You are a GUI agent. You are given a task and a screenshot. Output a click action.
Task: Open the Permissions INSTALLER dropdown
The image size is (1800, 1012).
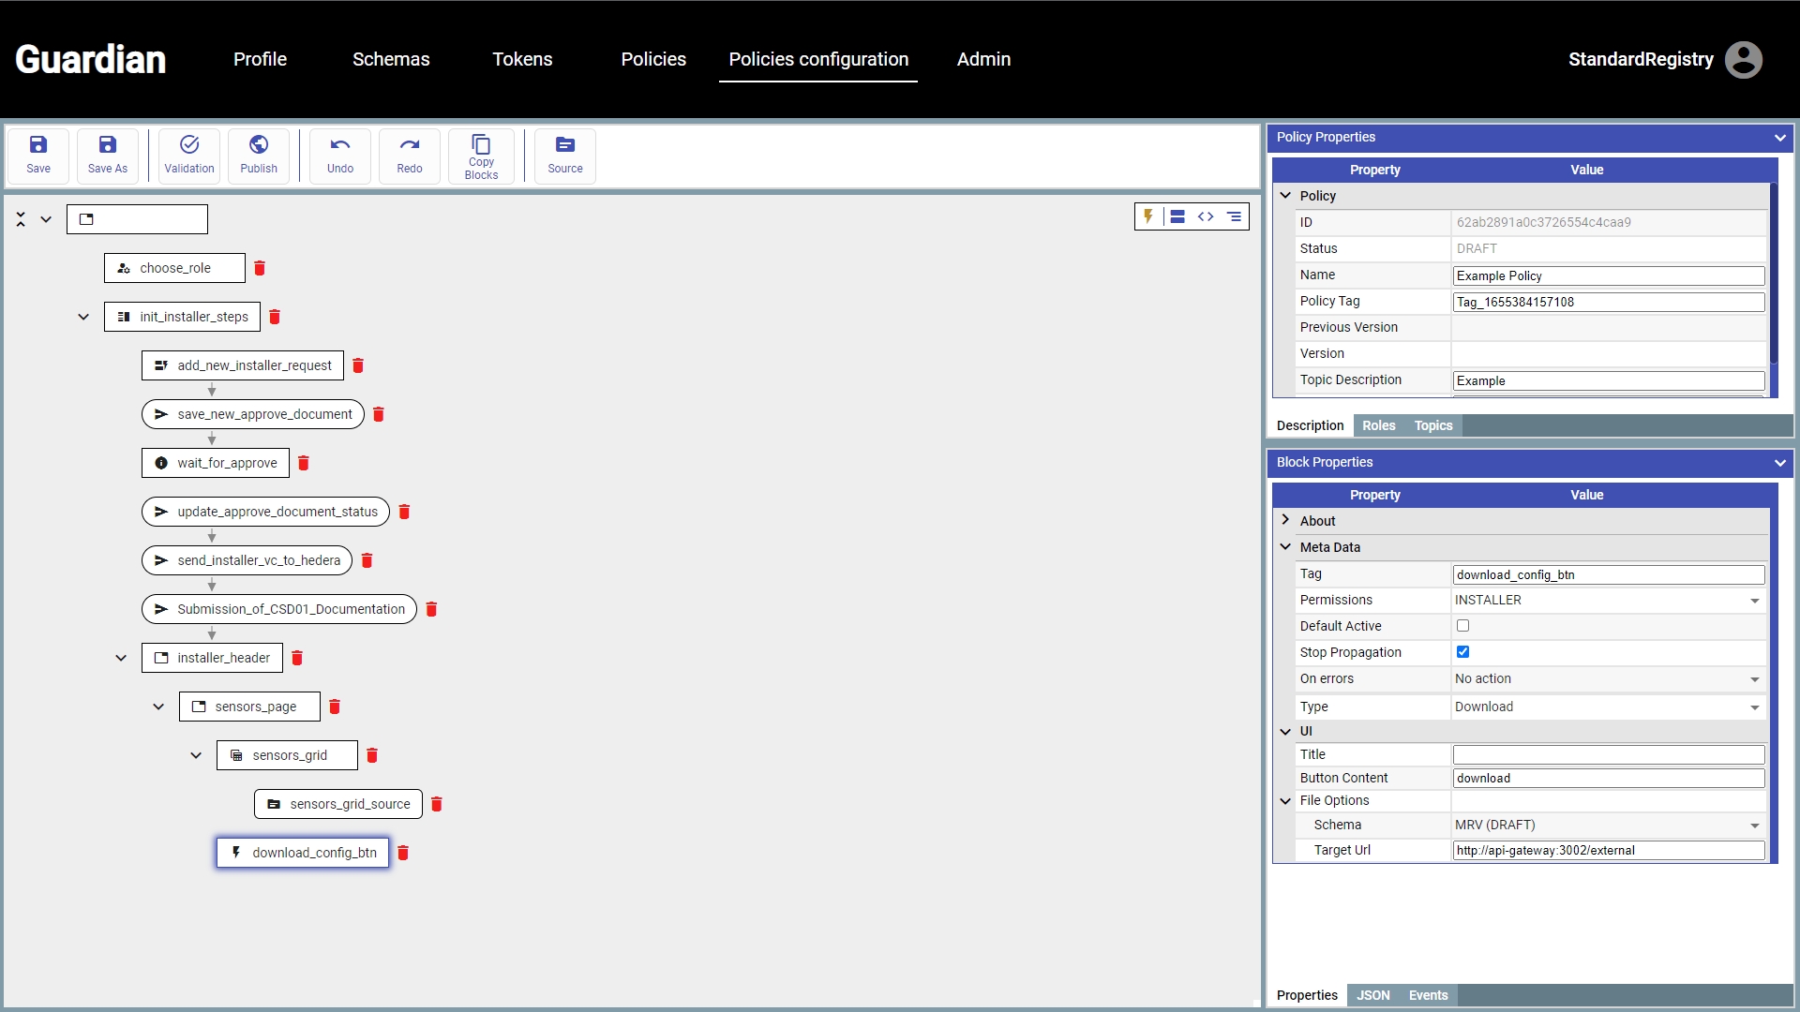click(x=1607, y=601)
